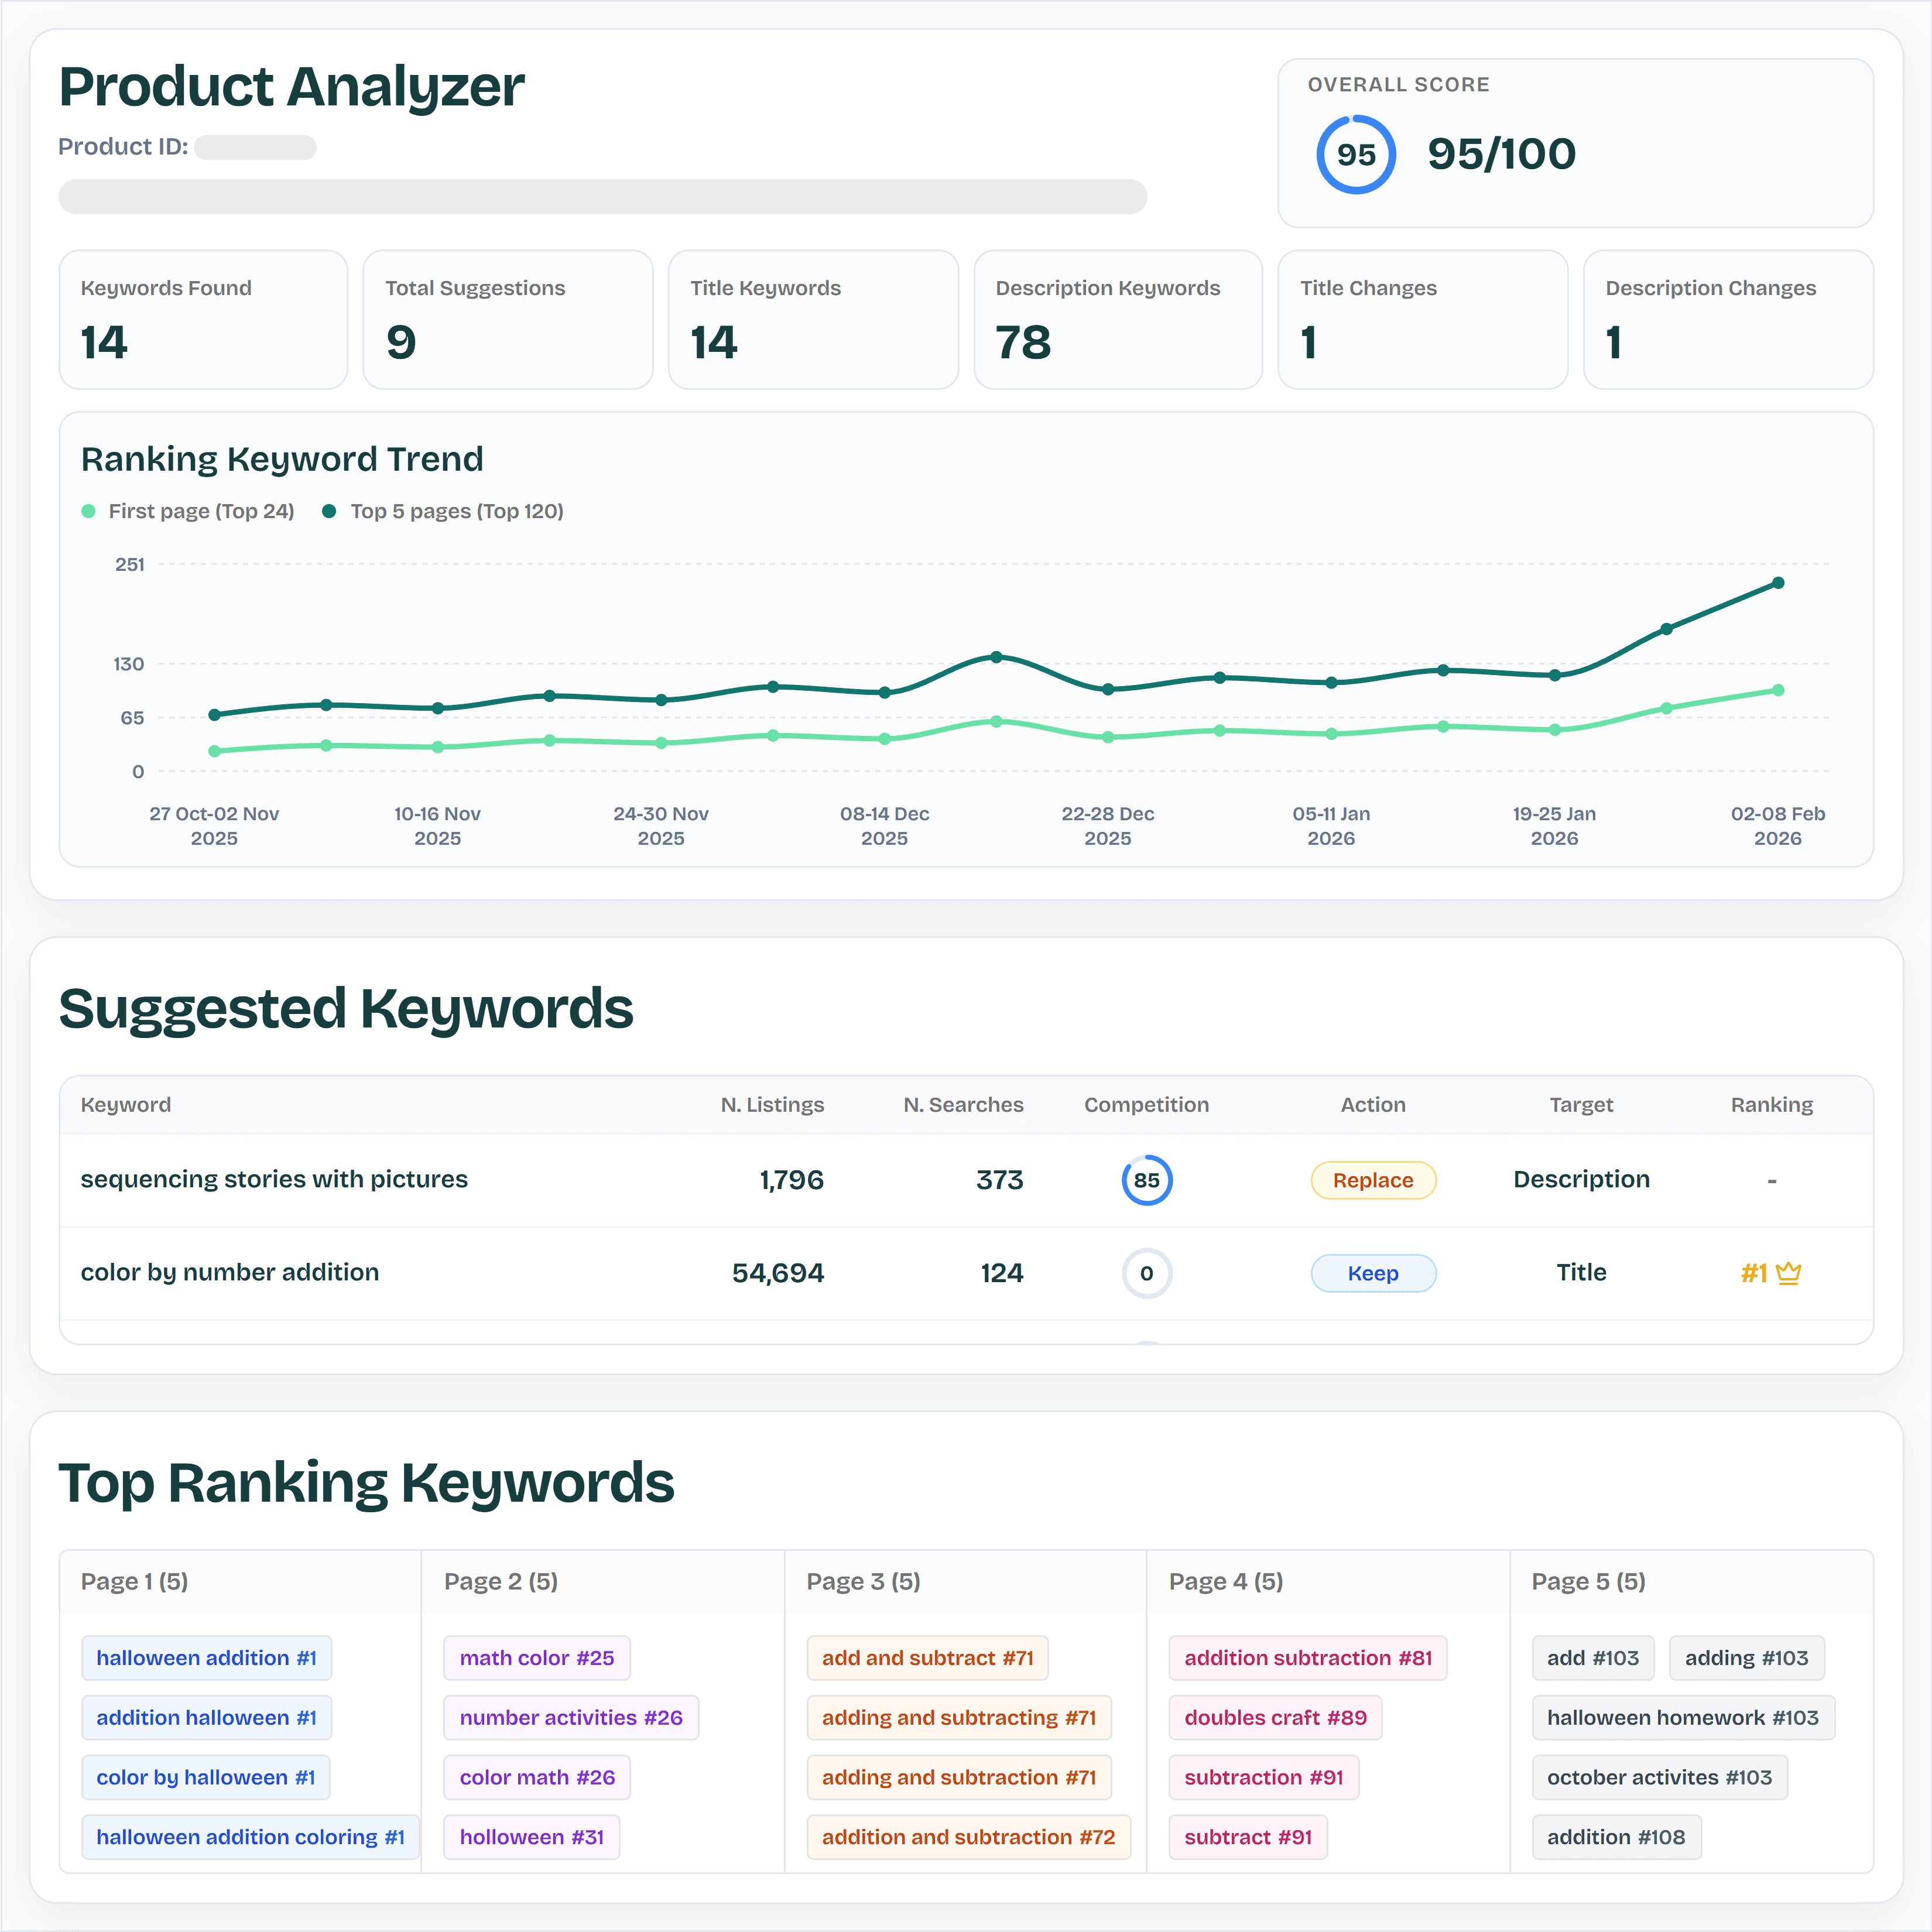
Task: Toggle the Top 5 pages (Top 120) series
Action: [456, 510]
